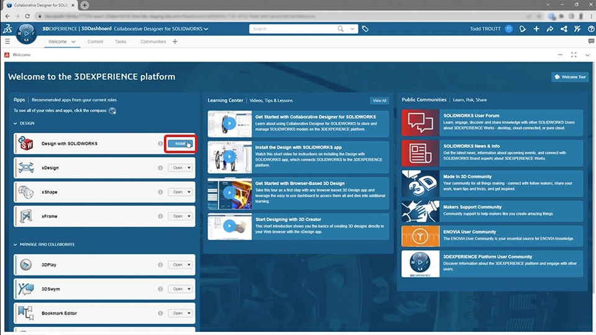Screen dimensions: 596x335
Task: Click the add plus icon in top bar
Action: 536,29
